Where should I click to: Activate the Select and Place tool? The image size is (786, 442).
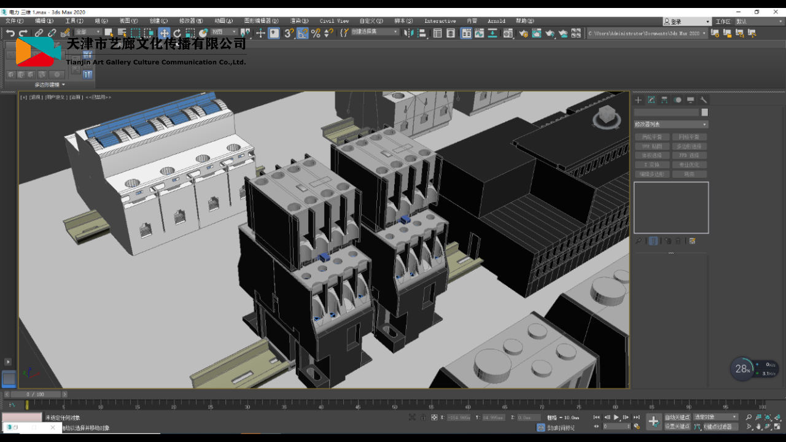[x=204, y=33]
